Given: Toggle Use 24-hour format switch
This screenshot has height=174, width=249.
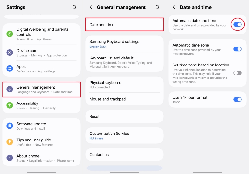Looking at the screenshot, I should tap(237, 99).
